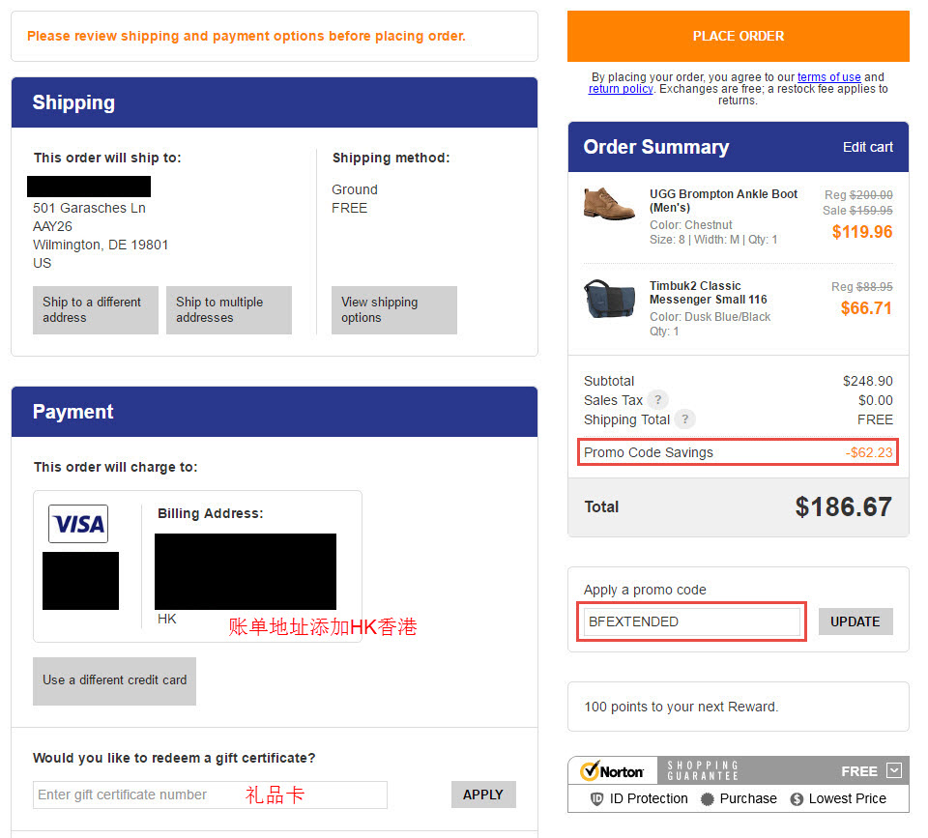Click View shipping options button
928x838 pixels.
coord(394,310)
